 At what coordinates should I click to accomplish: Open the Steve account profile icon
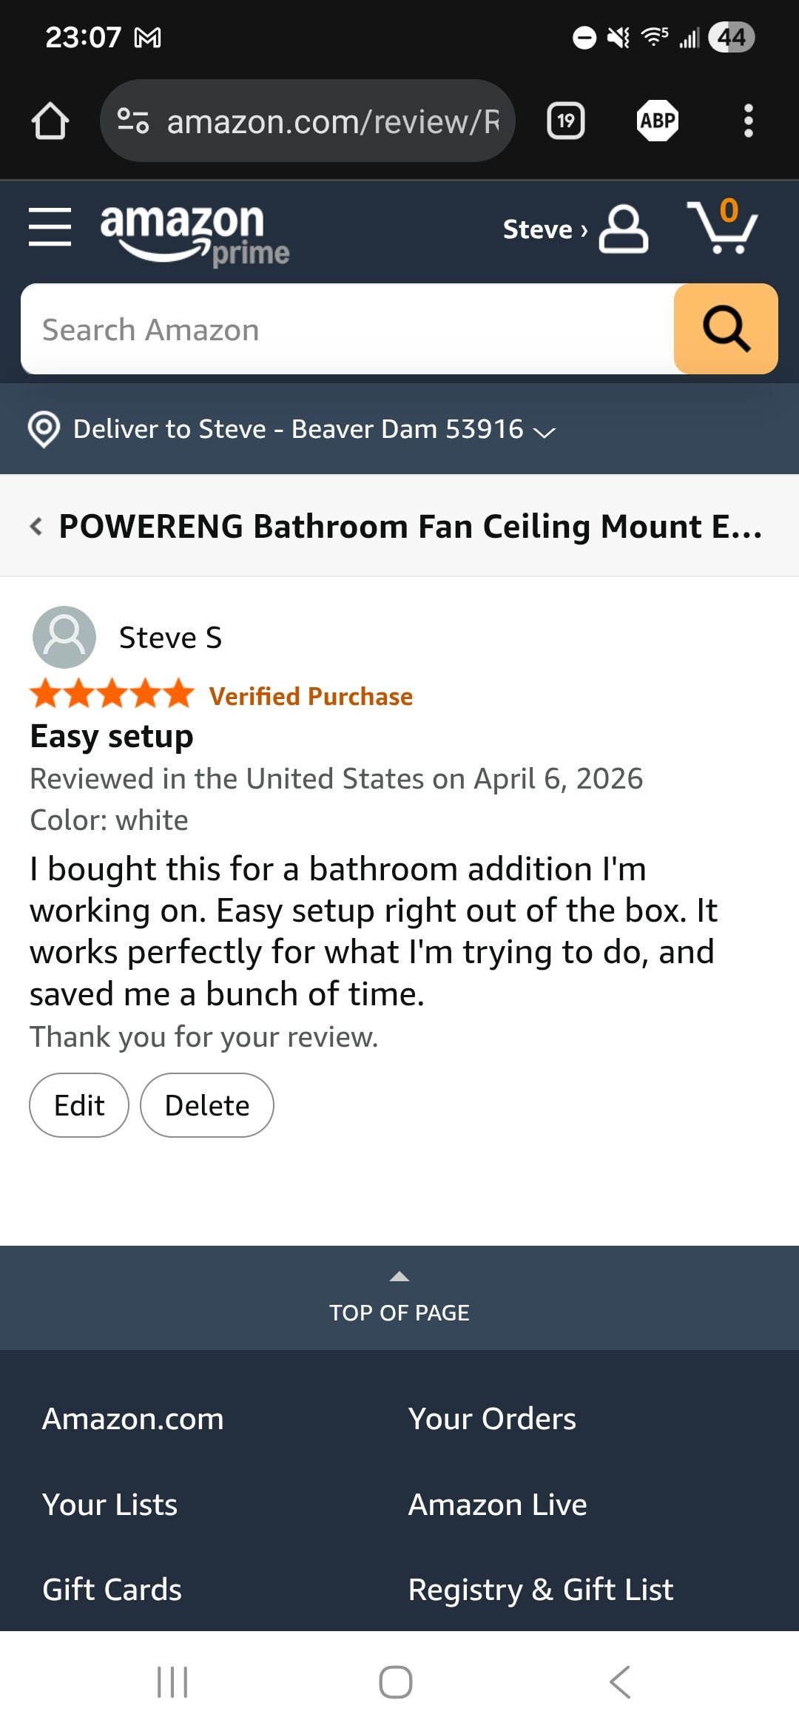tap(623, 229)
